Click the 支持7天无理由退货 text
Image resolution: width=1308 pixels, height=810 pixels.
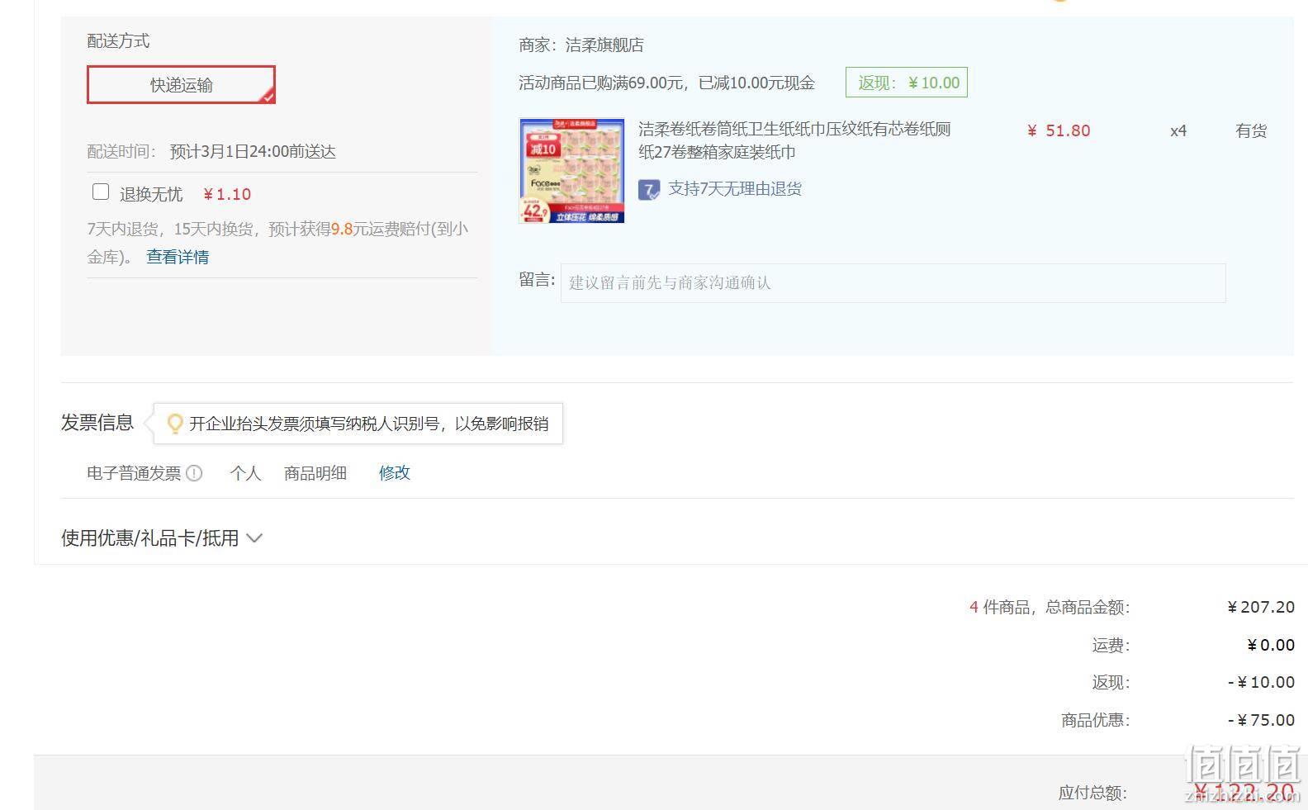click(x=735, y=189)
